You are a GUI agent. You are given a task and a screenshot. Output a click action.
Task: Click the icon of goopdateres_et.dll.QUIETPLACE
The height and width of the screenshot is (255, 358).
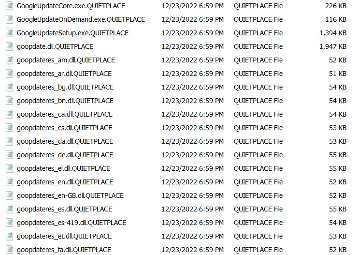point(10,236)
